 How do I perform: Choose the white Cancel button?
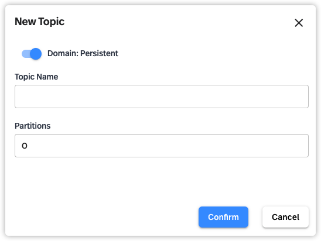pyautogui.click(x=285, y=217)
